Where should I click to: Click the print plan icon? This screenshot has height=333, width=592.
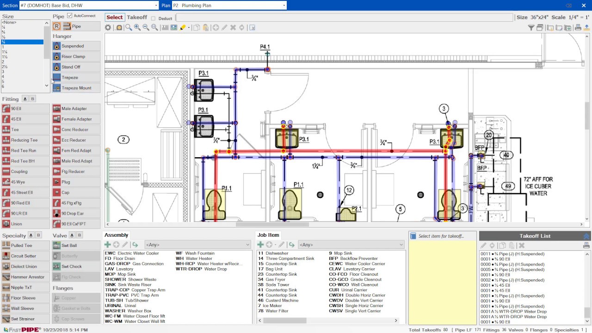[578, 28]
